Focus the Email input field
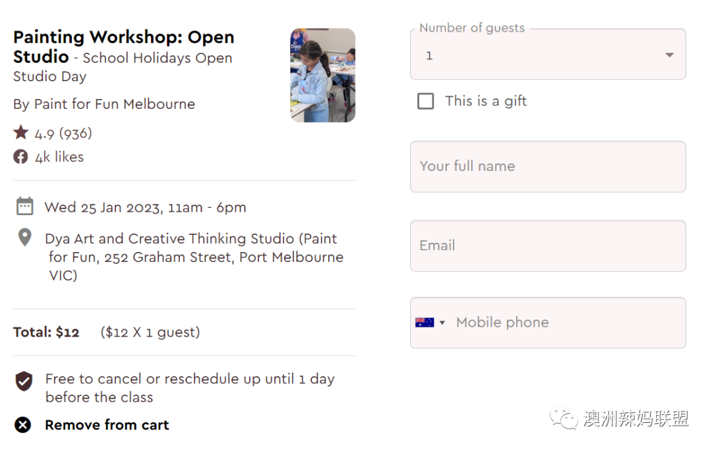 tap(548, 246)
